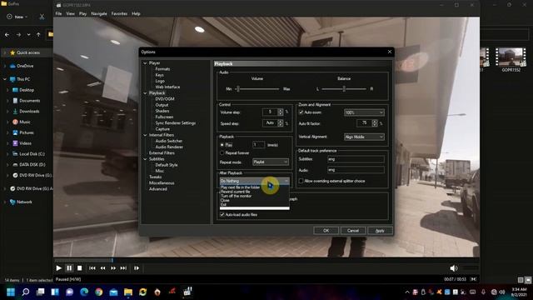Screen dimensions: 533x300
Task: Click the video seek bar position marker
Action: click(112, 261)
